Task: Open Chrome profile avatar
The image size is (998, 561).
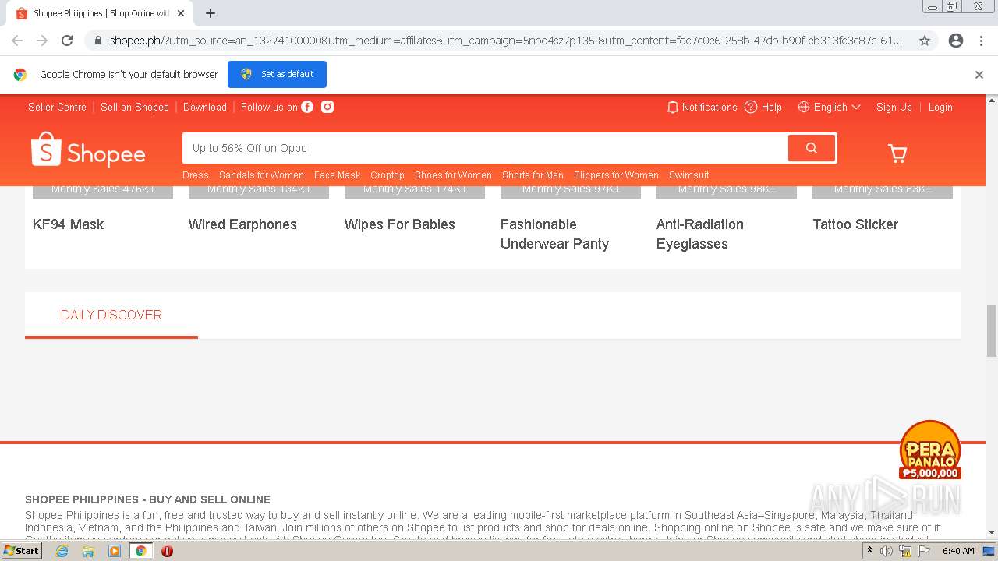Action: 956,41
